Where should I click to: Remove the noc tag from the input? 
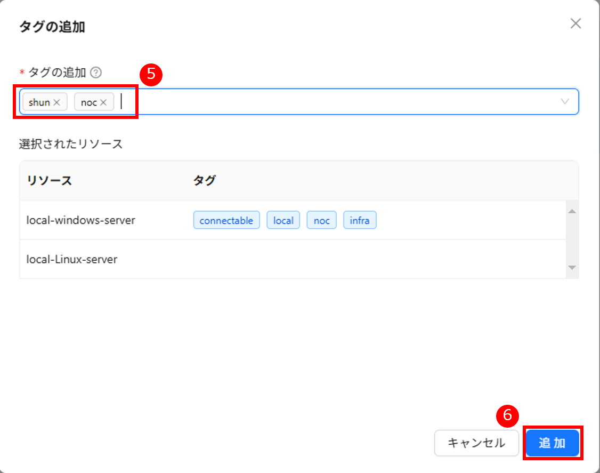[103, 102]
